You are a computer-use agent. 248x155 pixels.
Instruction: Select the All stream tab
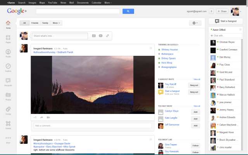click(24, 23)
